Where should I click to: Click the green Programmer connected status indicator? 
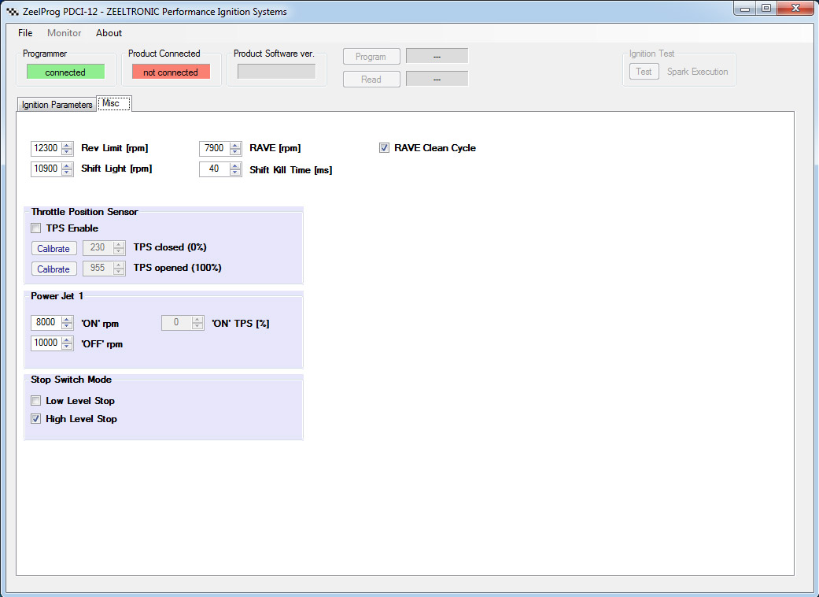pyautogui.click(x=65, y=72)
